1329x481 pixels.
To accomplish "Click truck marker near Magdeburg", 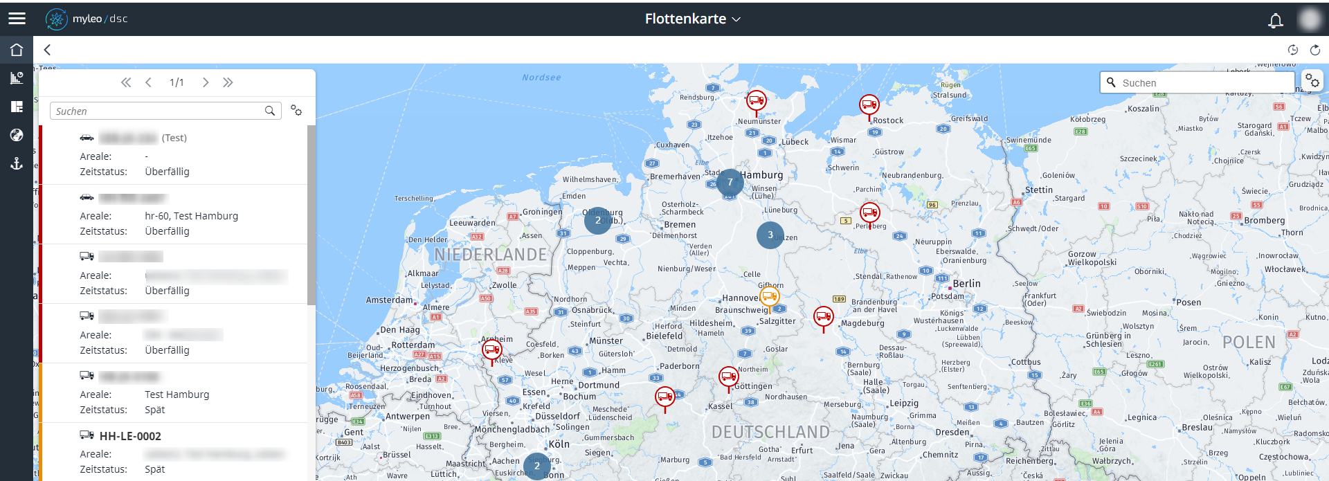I will click(823, 318).
